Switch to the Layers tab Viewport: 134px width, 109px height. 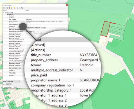point(15,87)
